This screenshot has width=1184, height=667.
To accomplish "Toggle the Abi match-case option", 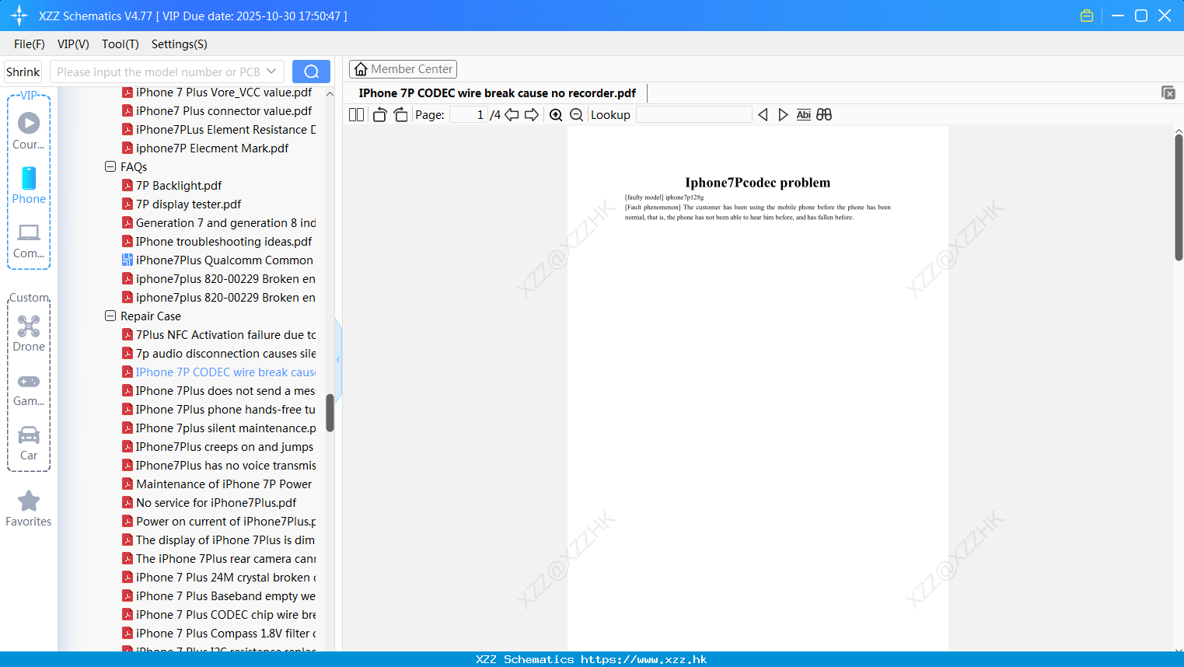I will pos(804,114).
